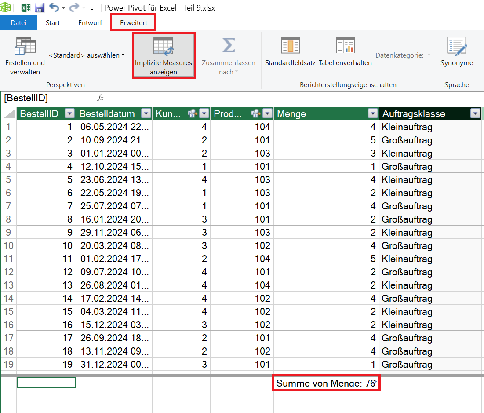Click the BestellID cell with value 14
484x413 pixels.
[x=46, y=298]
